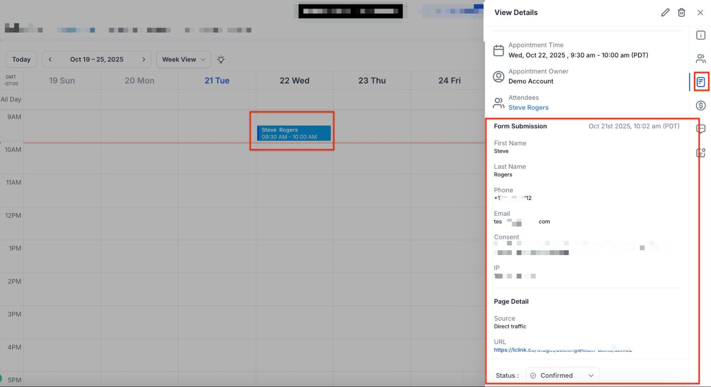Open the info details sidebar icon
The image size is (711, 387).
pos(700,35)
